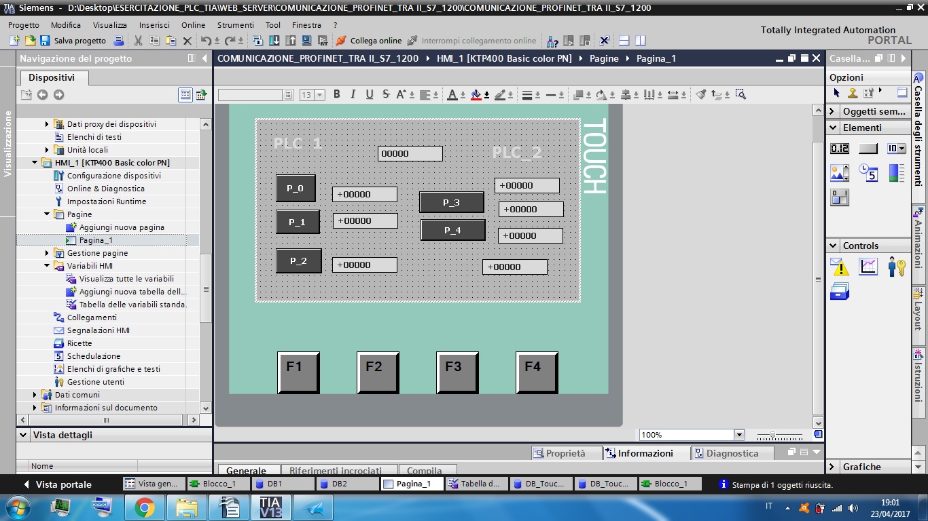928x521 pixels.
Task: Click the undo arrow icon
Action: click(x=206, y=41)
